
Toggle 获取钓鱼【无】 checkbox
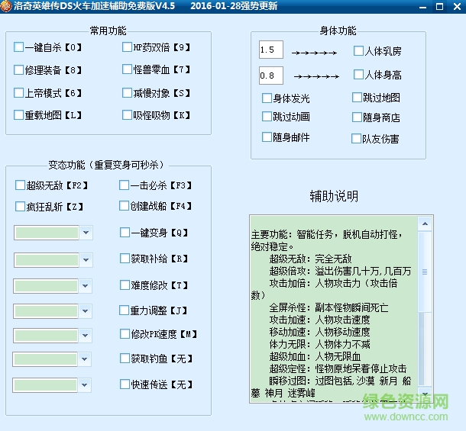pyautogui.click(x=125, y=359)
